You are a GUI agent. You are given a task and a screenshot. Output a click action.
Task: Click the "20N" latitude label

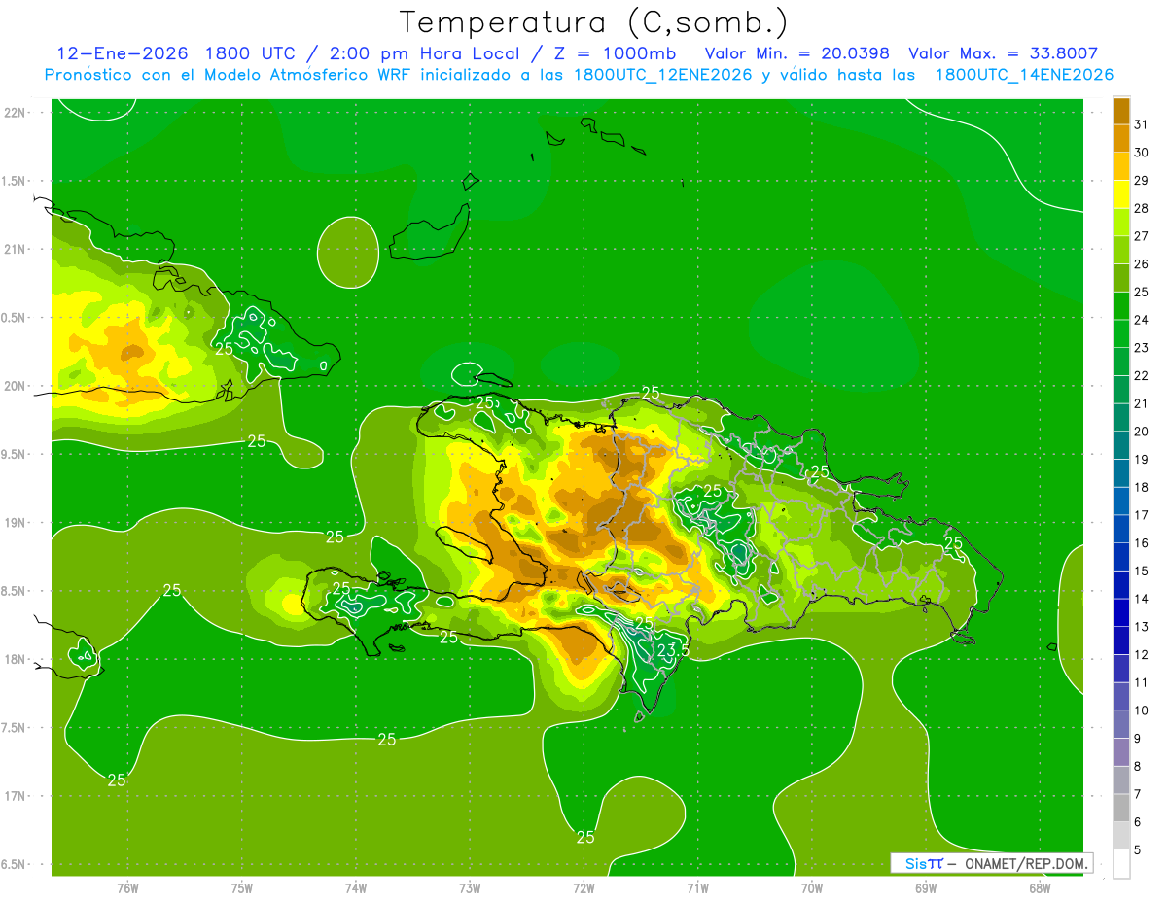15,386
